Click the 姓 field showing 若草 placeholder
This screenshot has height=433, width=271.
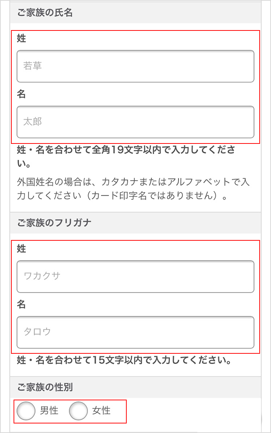point(135,66)
